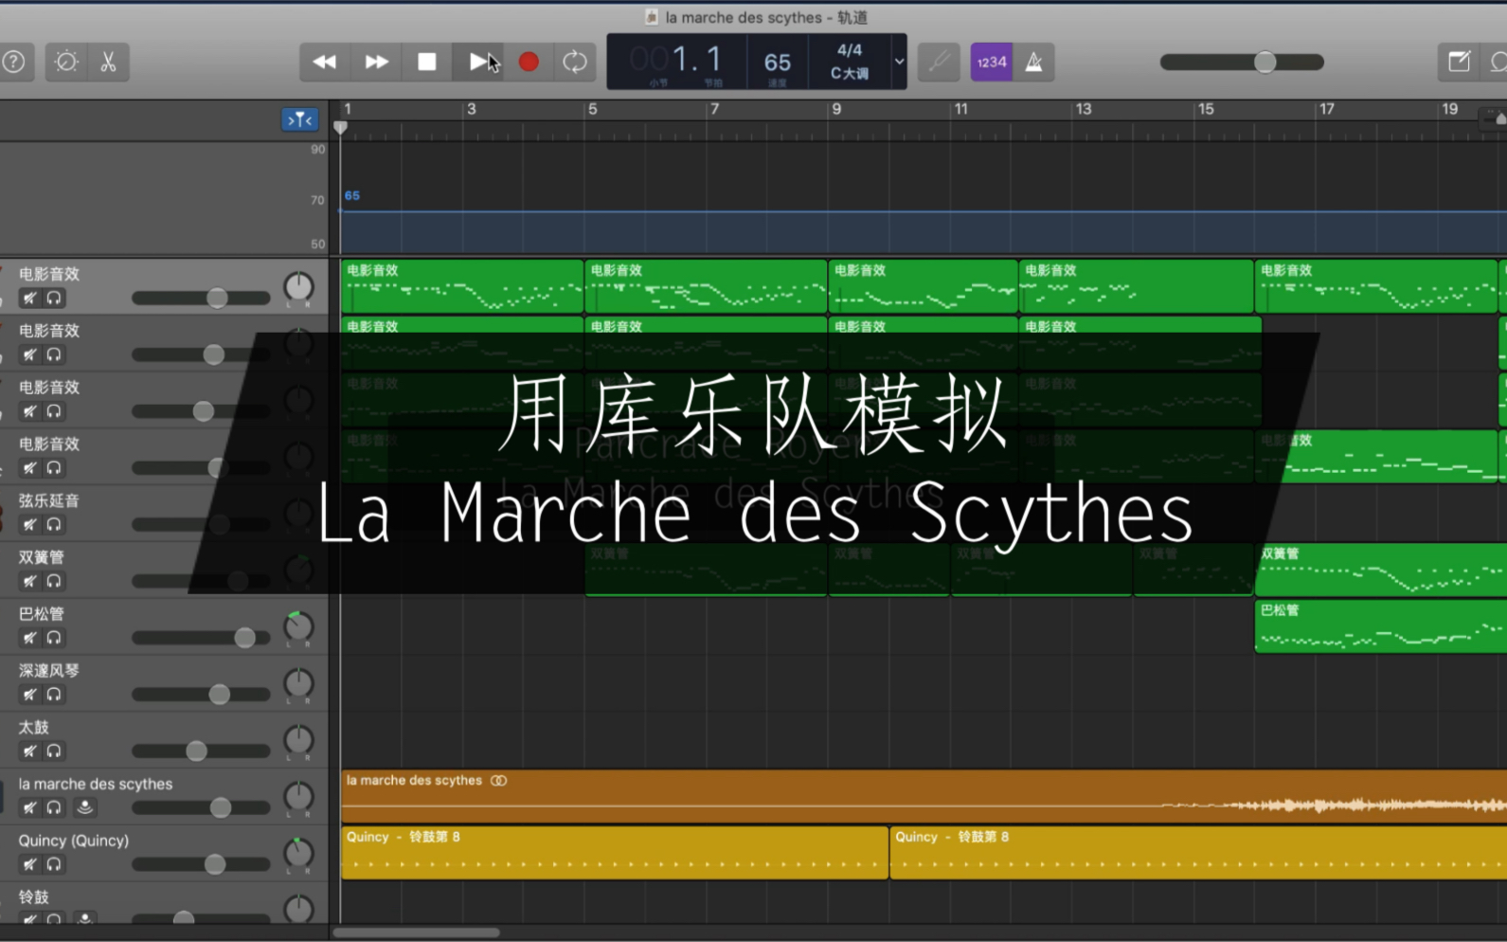Click the loop icon on la marche des scythes region
1507x942 pixels.
[499, 781]
